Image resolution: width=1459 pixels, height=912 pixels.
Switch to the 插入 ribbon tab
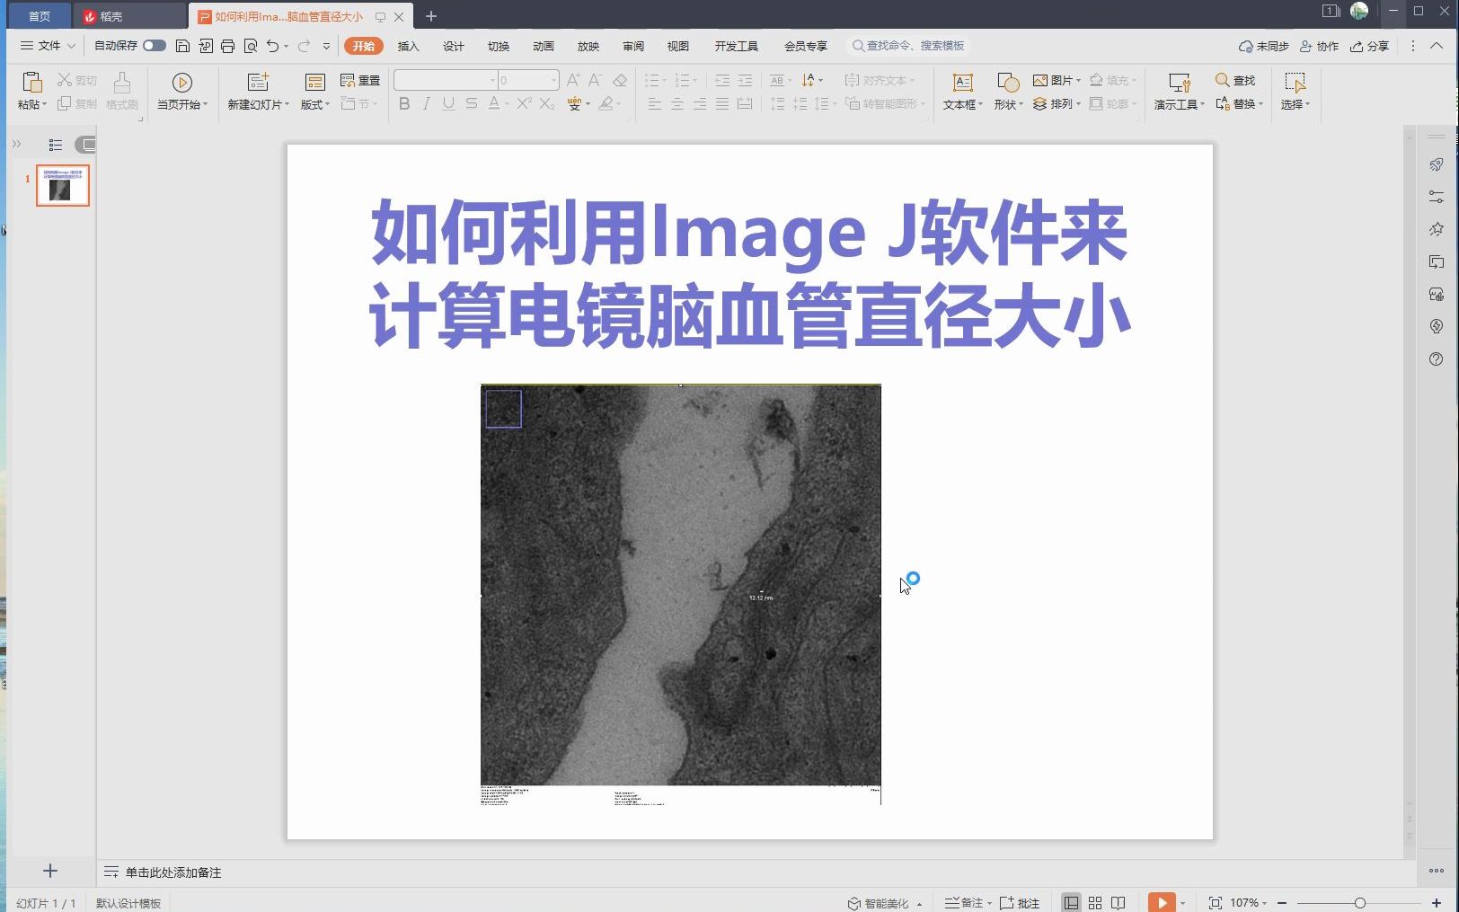[x=408, y=46]
